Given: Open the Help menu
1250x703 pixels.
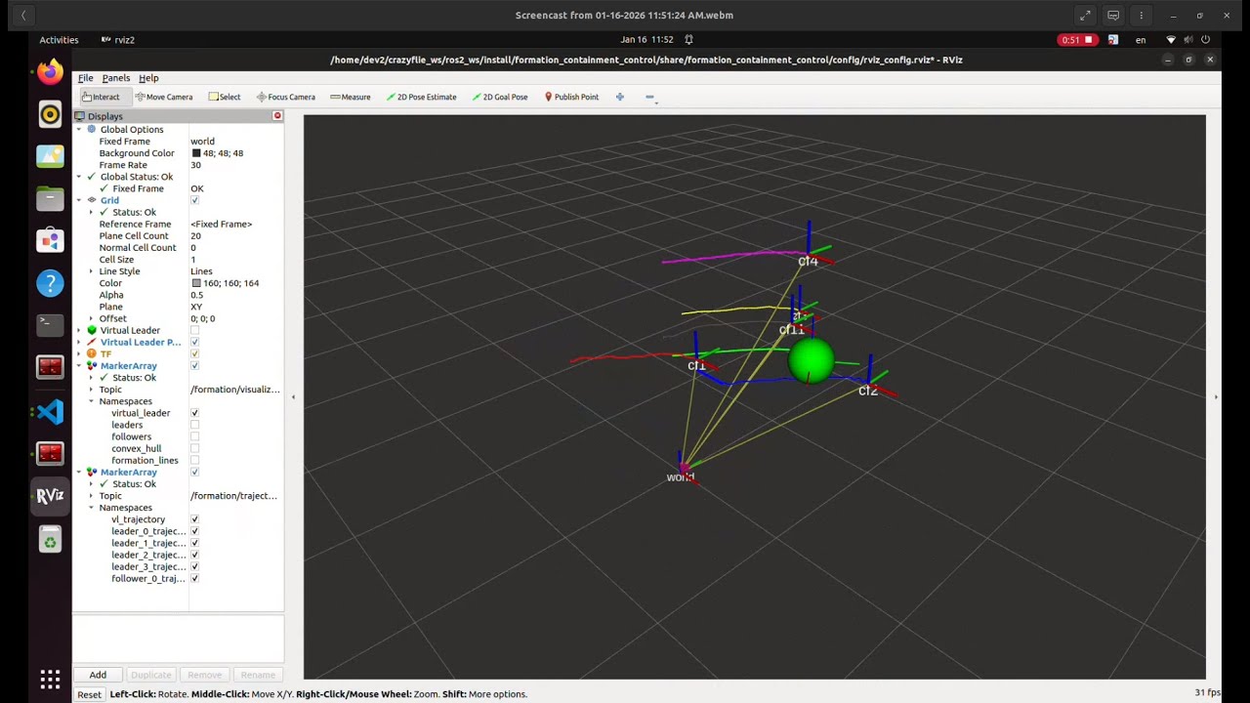Looking at the screenshot, I should tap(148, 78).
